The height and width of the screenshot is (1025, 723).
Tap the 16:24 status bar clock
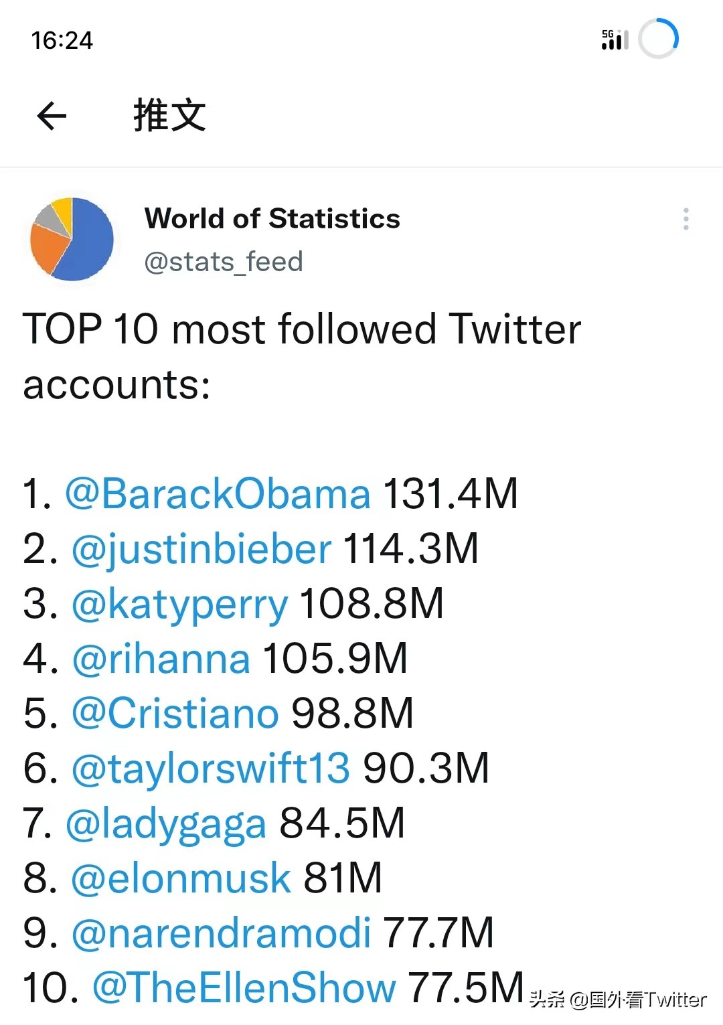click(62, 40)
